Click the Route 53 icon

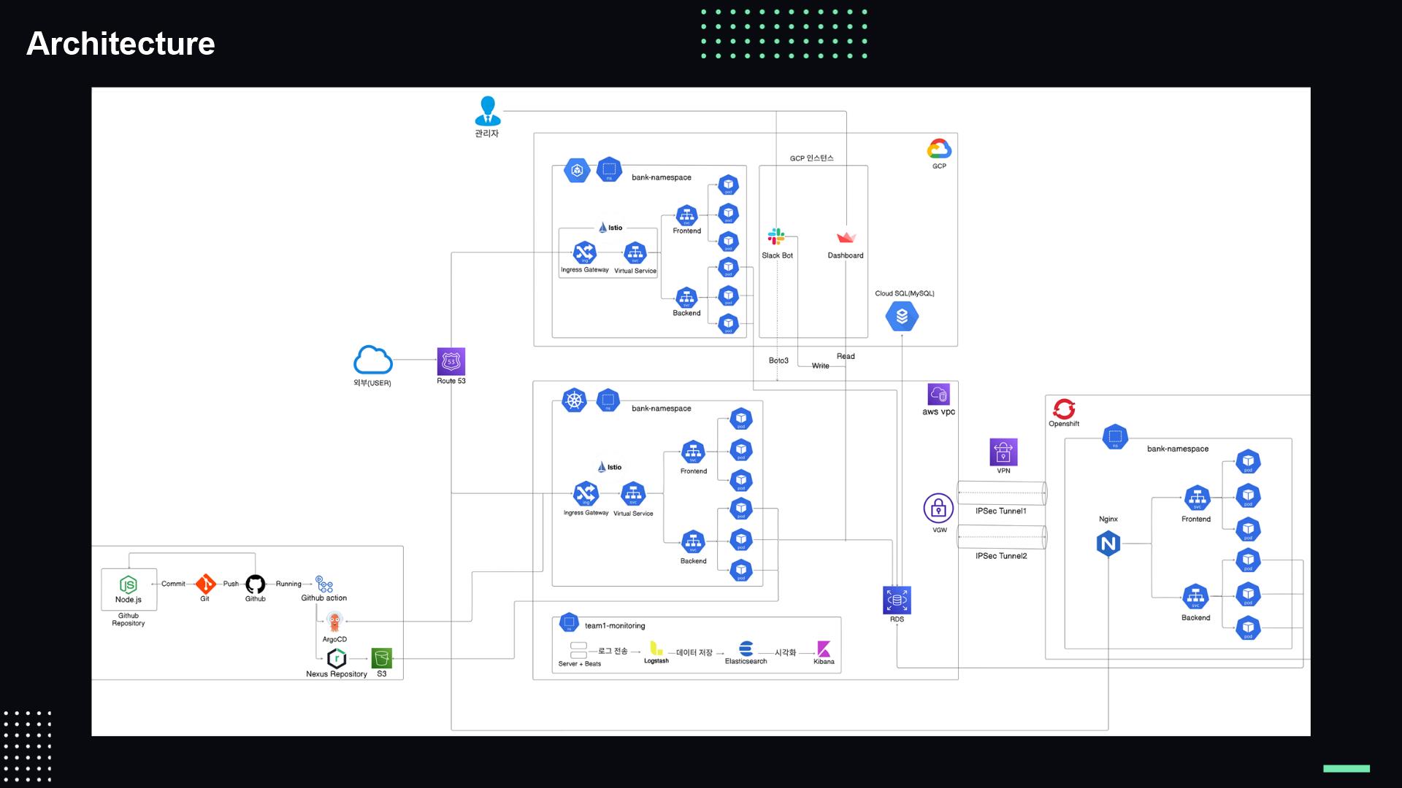[451, 361]
